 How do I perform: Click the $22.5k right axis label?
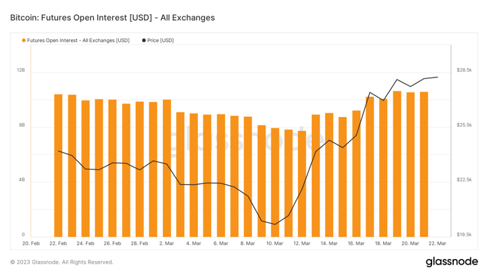[464, 180]
